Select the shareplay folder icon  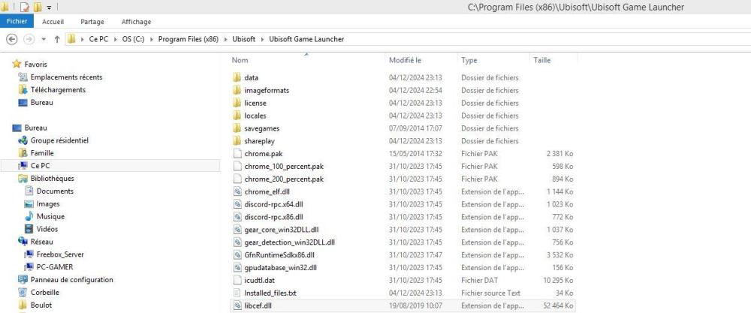(x=237, y=140)
